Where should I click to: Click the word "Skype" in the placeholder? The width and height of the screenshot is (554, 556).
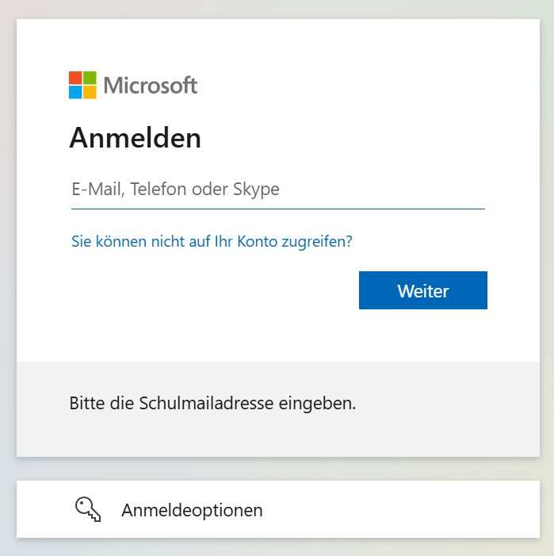(256, 190)
